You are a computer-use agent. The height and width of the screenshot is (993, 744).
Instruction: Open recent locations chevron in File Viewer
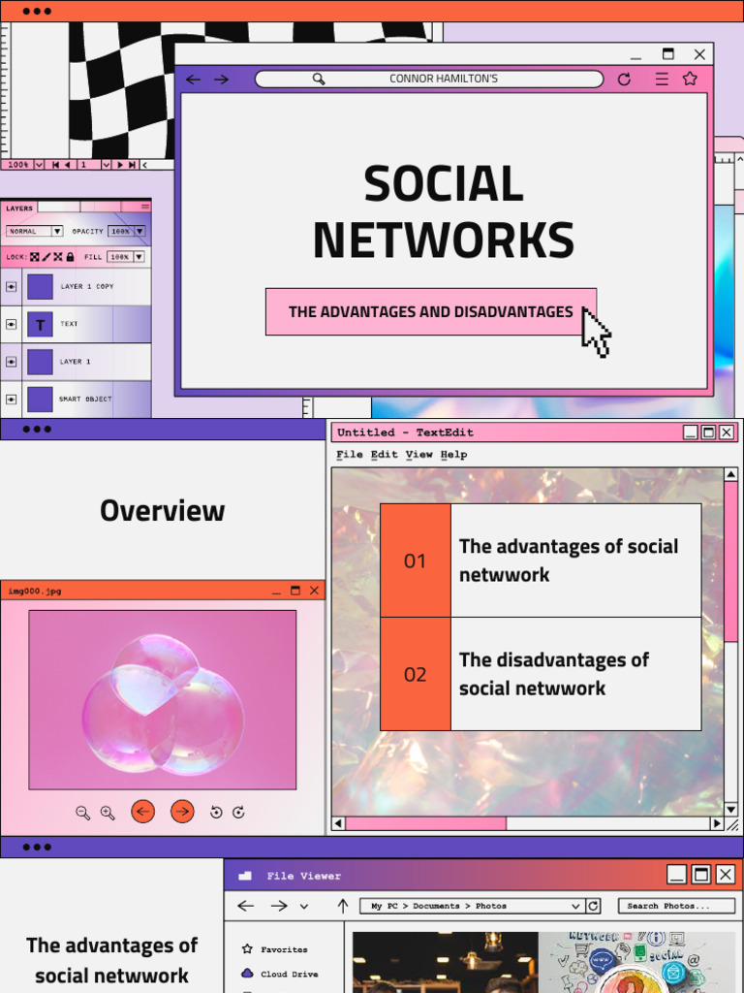(x=304, y=907)
